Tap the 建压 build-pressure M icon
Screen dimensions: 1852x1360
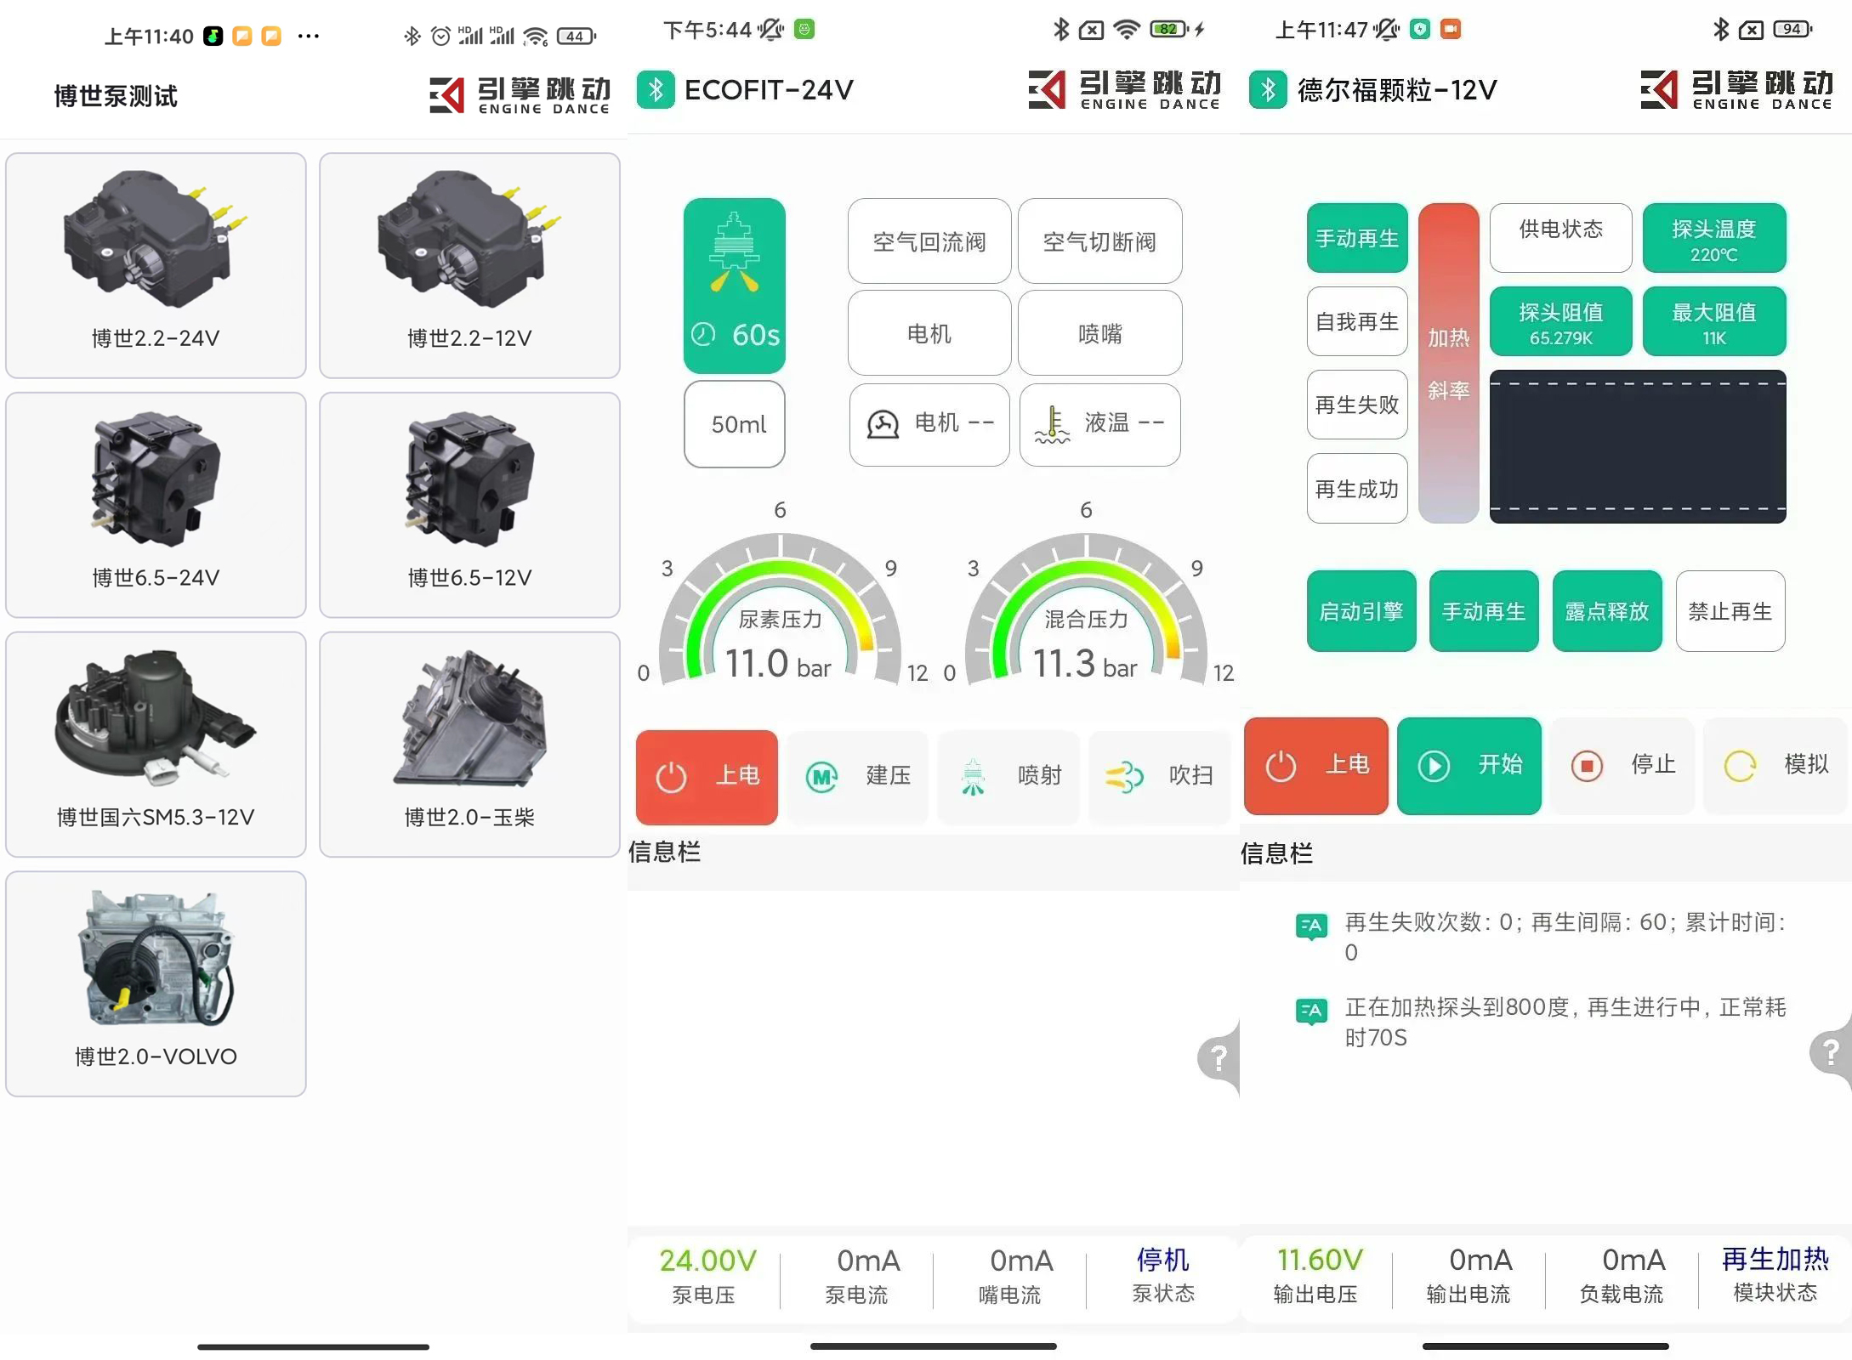point(821,777)
